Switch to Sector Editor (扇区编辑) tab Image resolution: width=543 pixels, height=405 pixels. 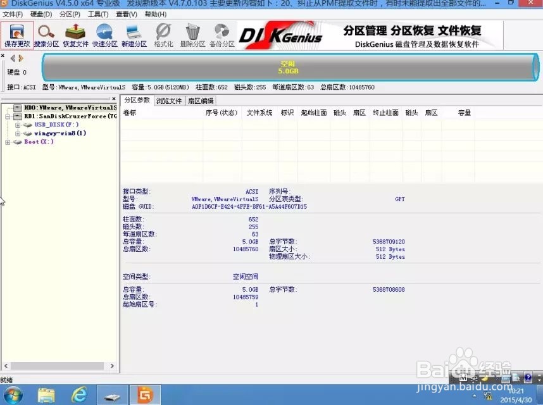tap(201, 101)
